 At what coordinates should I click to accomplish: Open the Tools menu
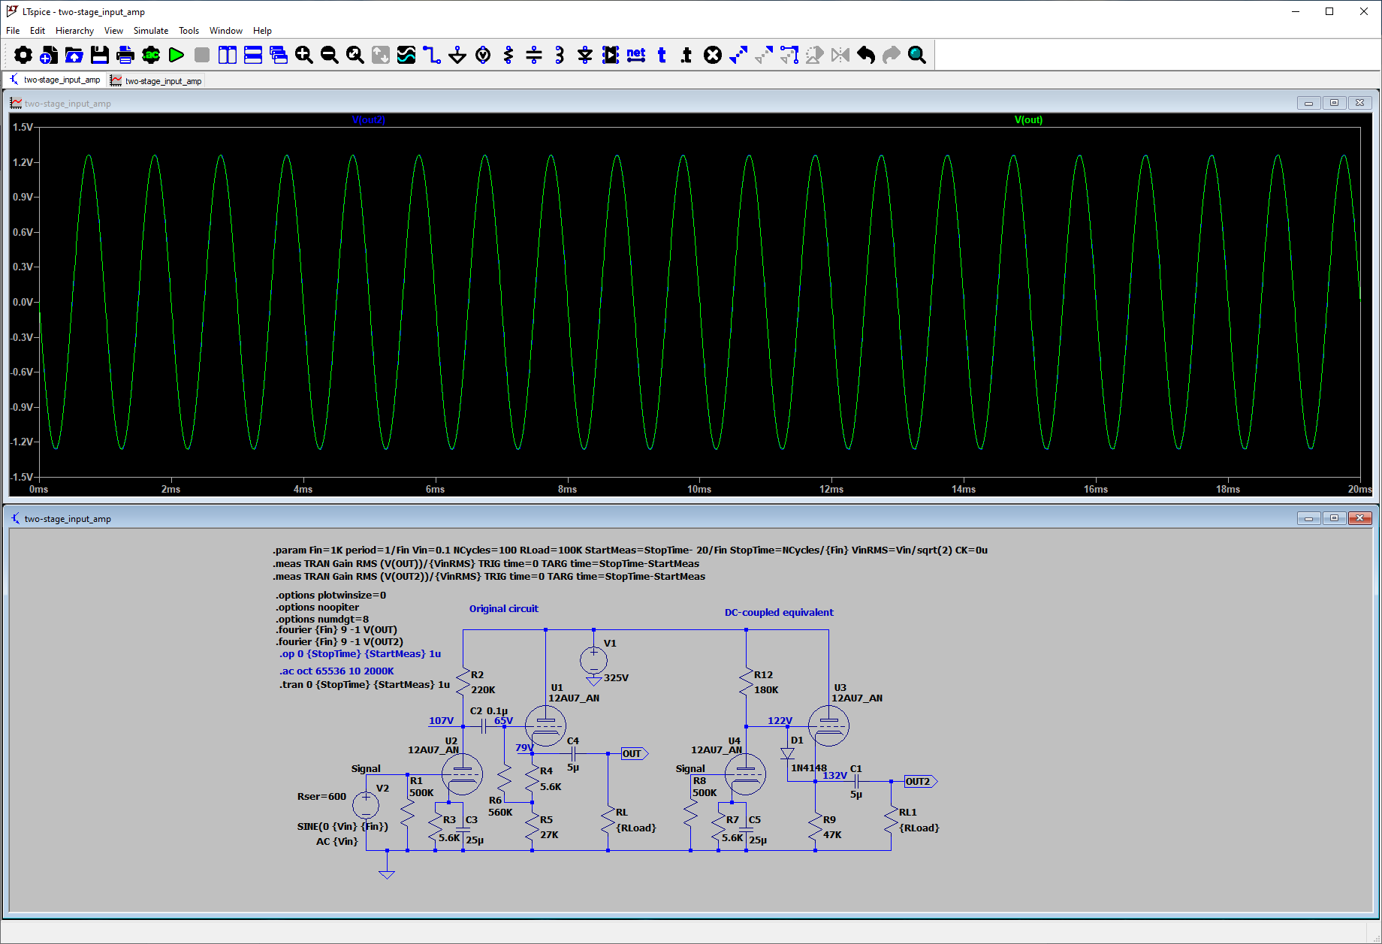pyautogui.click(x=189, y=31)
